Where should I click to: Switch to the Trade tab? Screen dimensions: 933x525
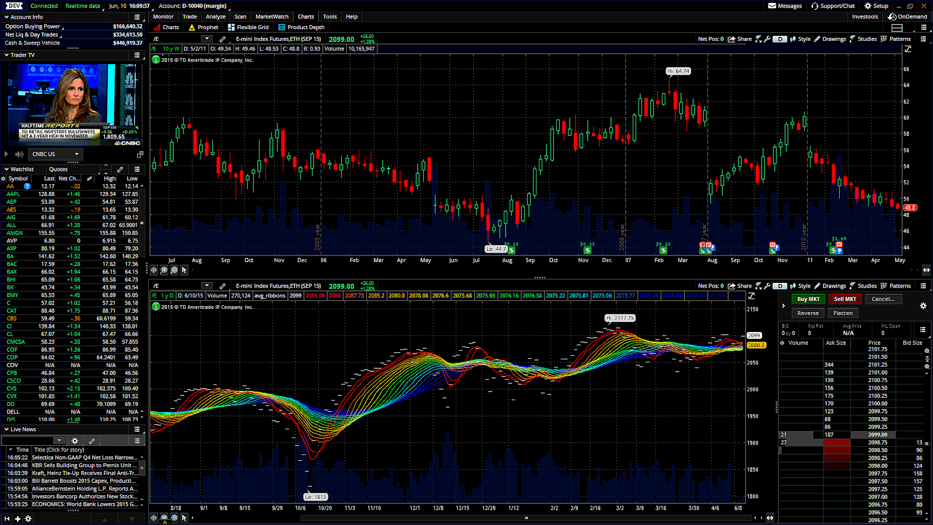pos(190,16)
